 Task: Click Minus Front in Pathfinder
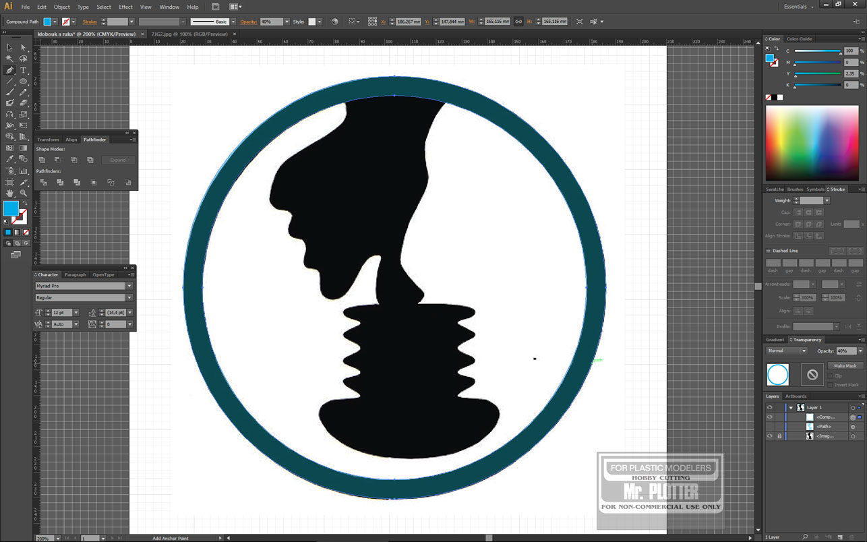tap(58, 160)
